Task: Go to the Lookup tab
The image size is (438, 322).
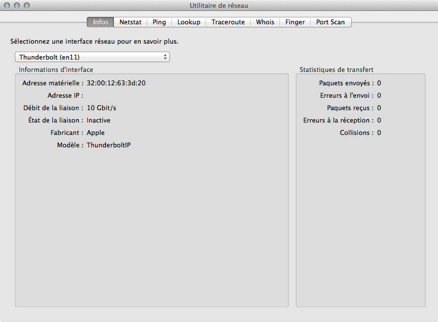Action: [x=189, y=22]
